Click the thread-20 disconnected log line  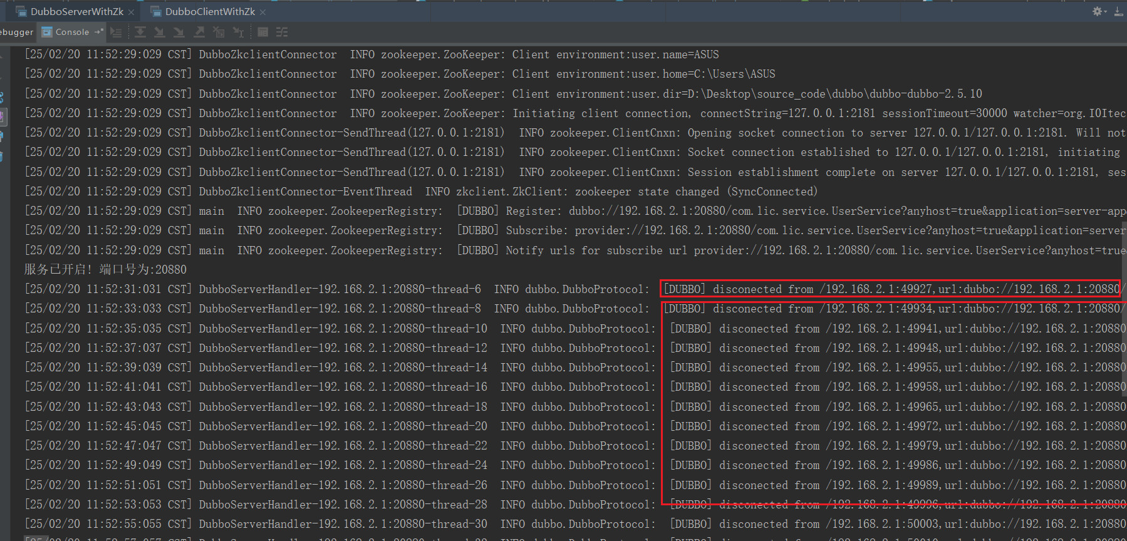[x=575, y=426]
